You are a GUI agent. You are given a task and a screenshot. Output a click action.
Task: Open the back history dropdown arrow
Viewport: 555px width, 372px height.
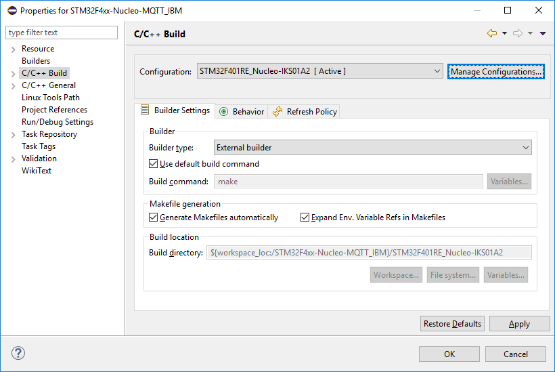point(504,33)
